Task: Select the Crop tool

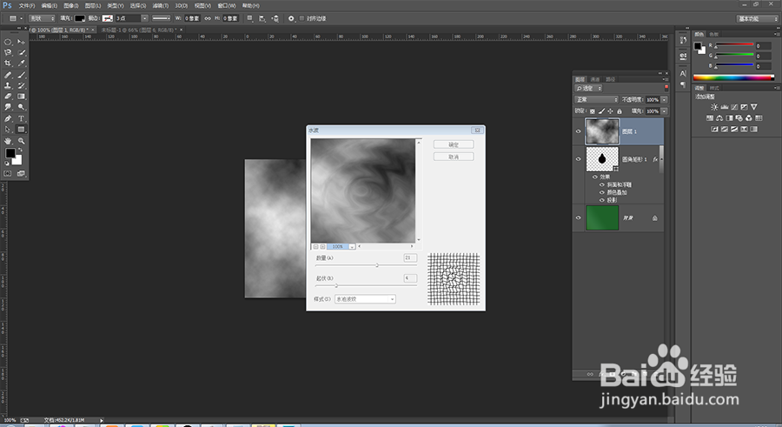Action: [x=8, y=63]
